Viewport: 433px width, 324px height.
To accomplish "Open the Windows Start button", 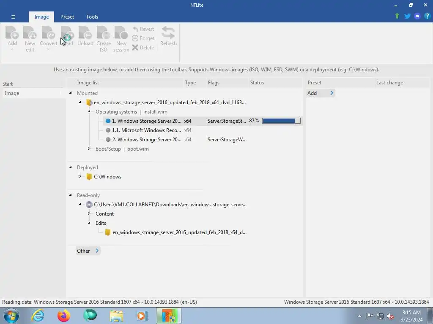I will coord(11,316).
